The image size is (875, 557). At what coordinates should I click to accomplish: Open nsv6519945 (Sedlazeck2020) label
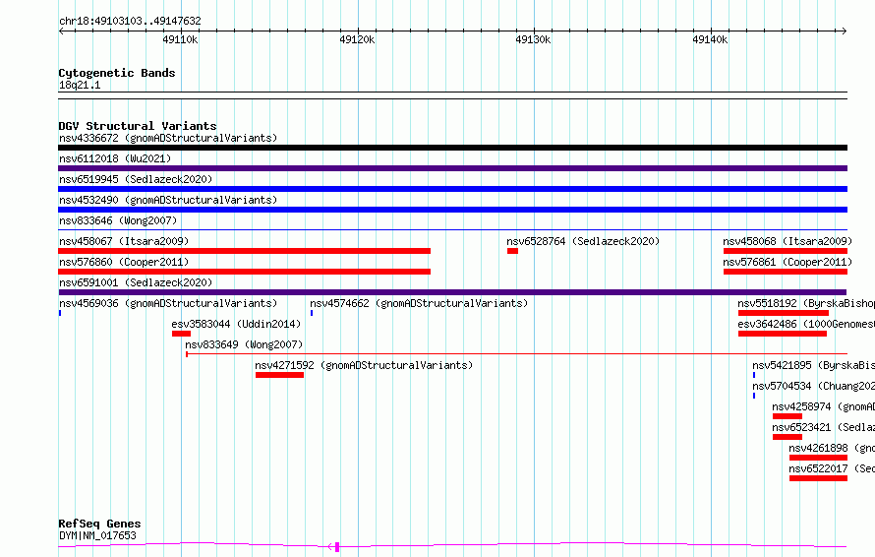(136, 179)
